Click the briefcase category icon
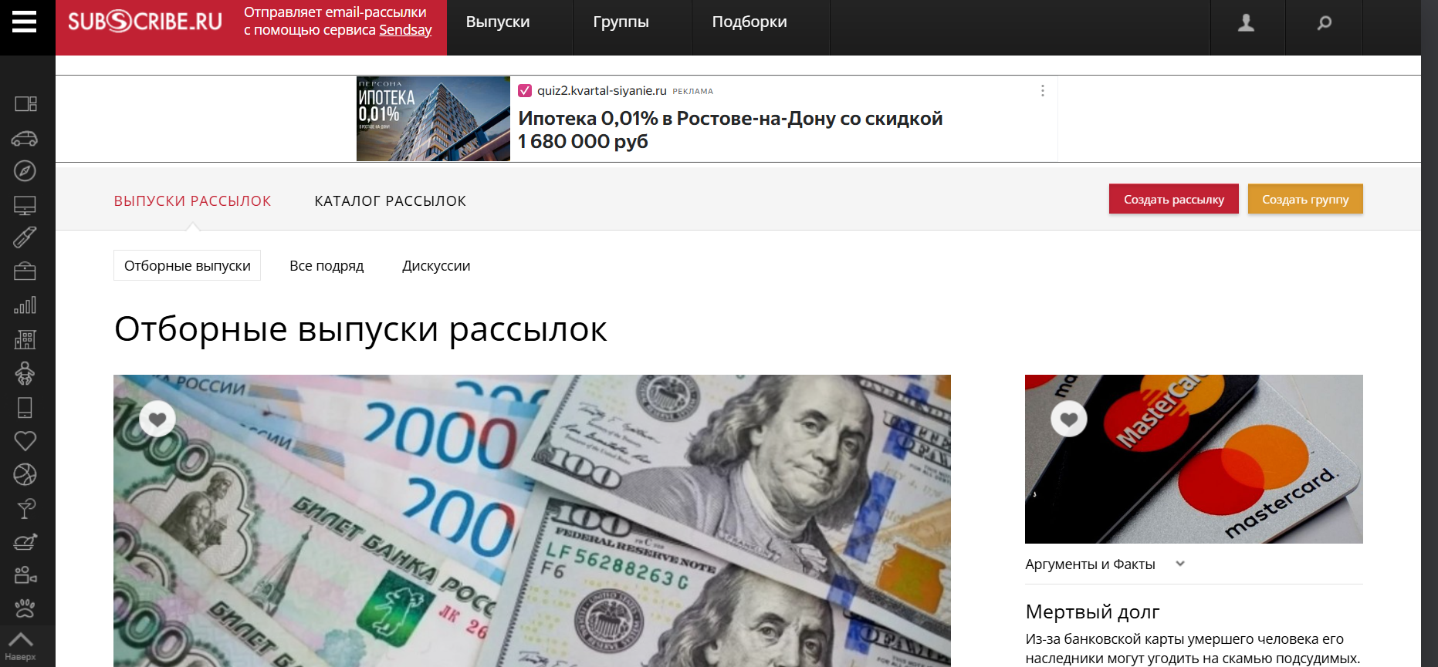Viewport: 1438px width, 667px height. coord(25,271)
